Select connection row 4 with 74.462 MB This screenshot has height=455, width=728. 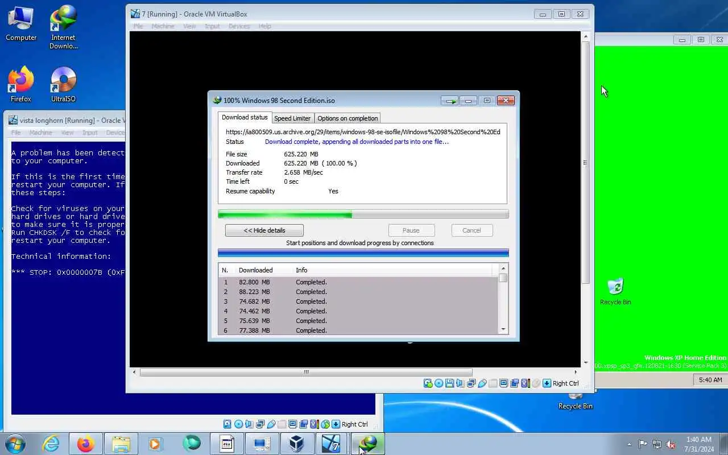click(358, 311)
